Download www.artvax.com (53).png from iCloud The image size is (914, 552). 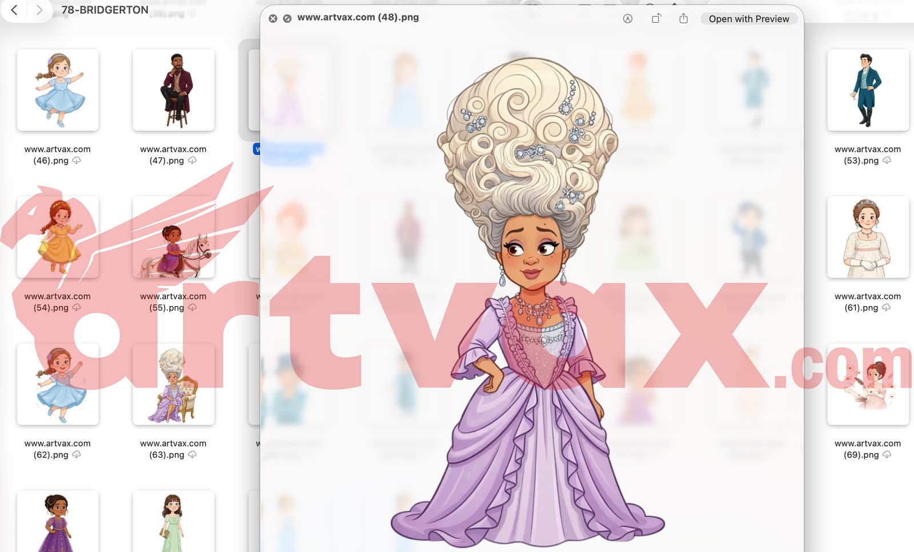(x=887, y=161)
